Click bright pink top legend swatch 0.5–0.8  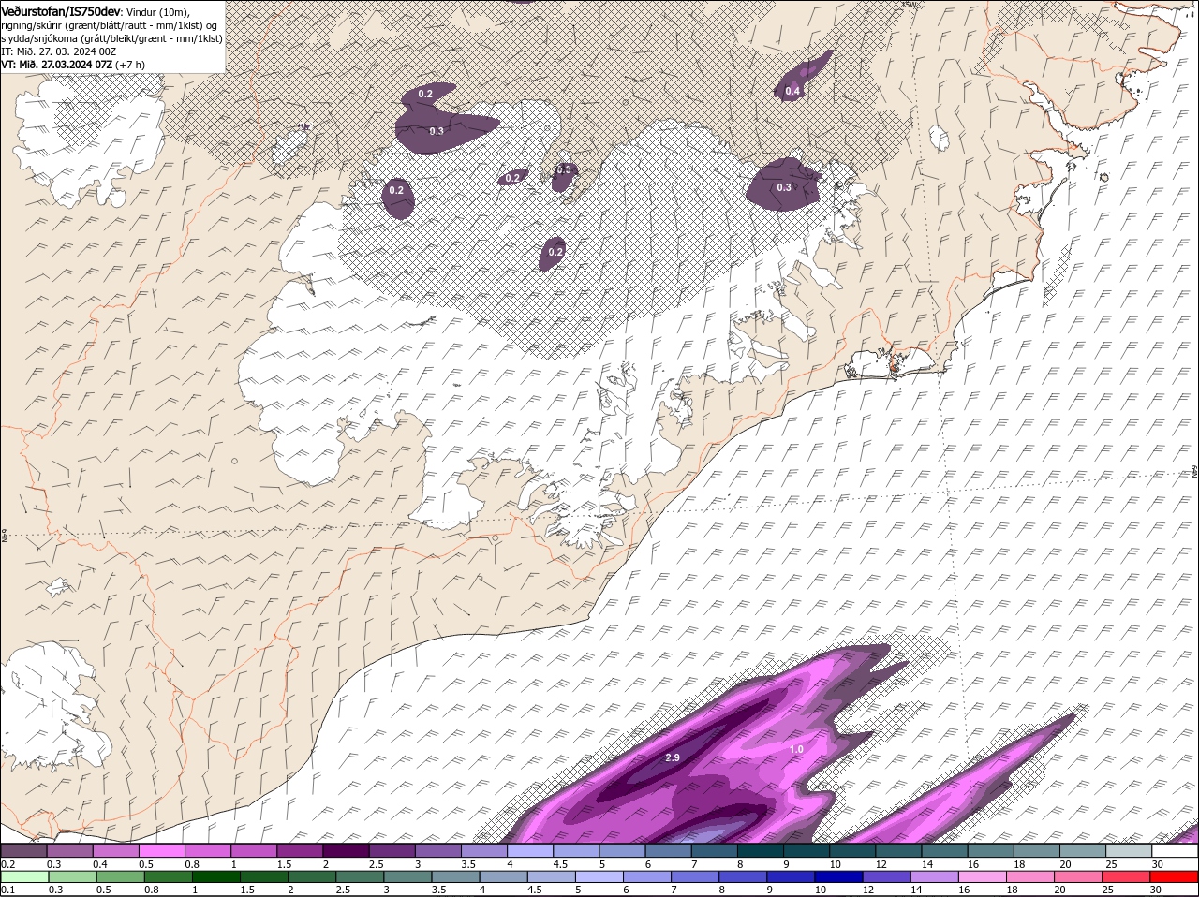[x=161, y=851]
